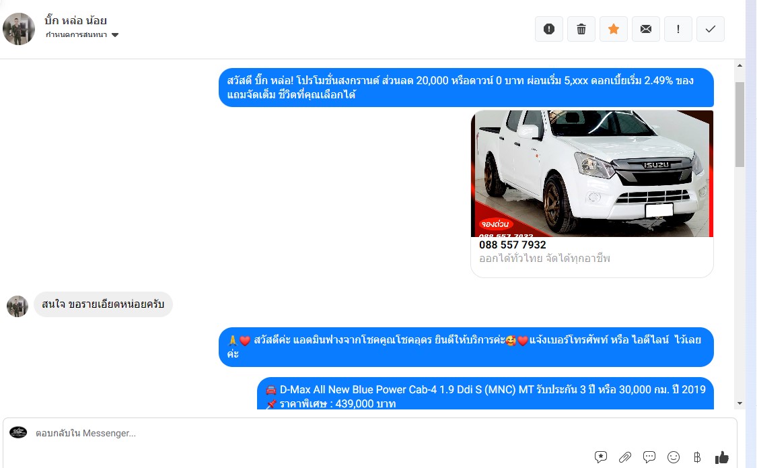
Task: Click the chat vertical scrollbar thumb
Action: [x=740, y=125]
